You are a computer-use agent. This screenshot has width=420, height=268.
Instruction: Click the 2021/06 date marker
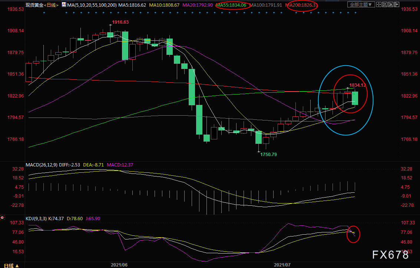[x=119, y=265]
